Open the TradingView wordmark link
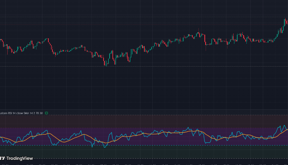The height and width of the screenshot is (165, 288). (20, 158)
